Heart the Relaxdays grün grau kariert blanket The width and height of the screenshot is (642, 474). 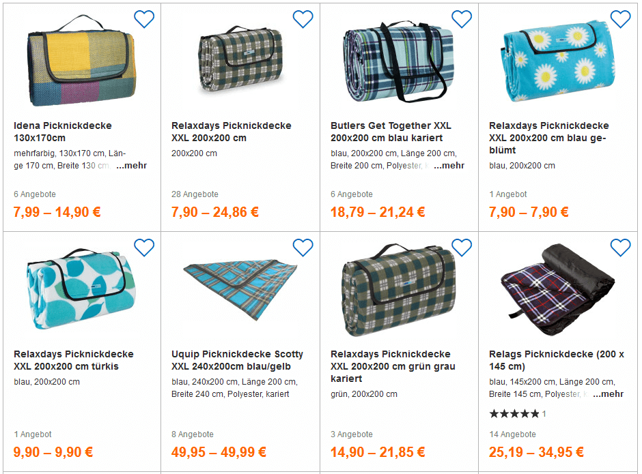click(462, 248)
